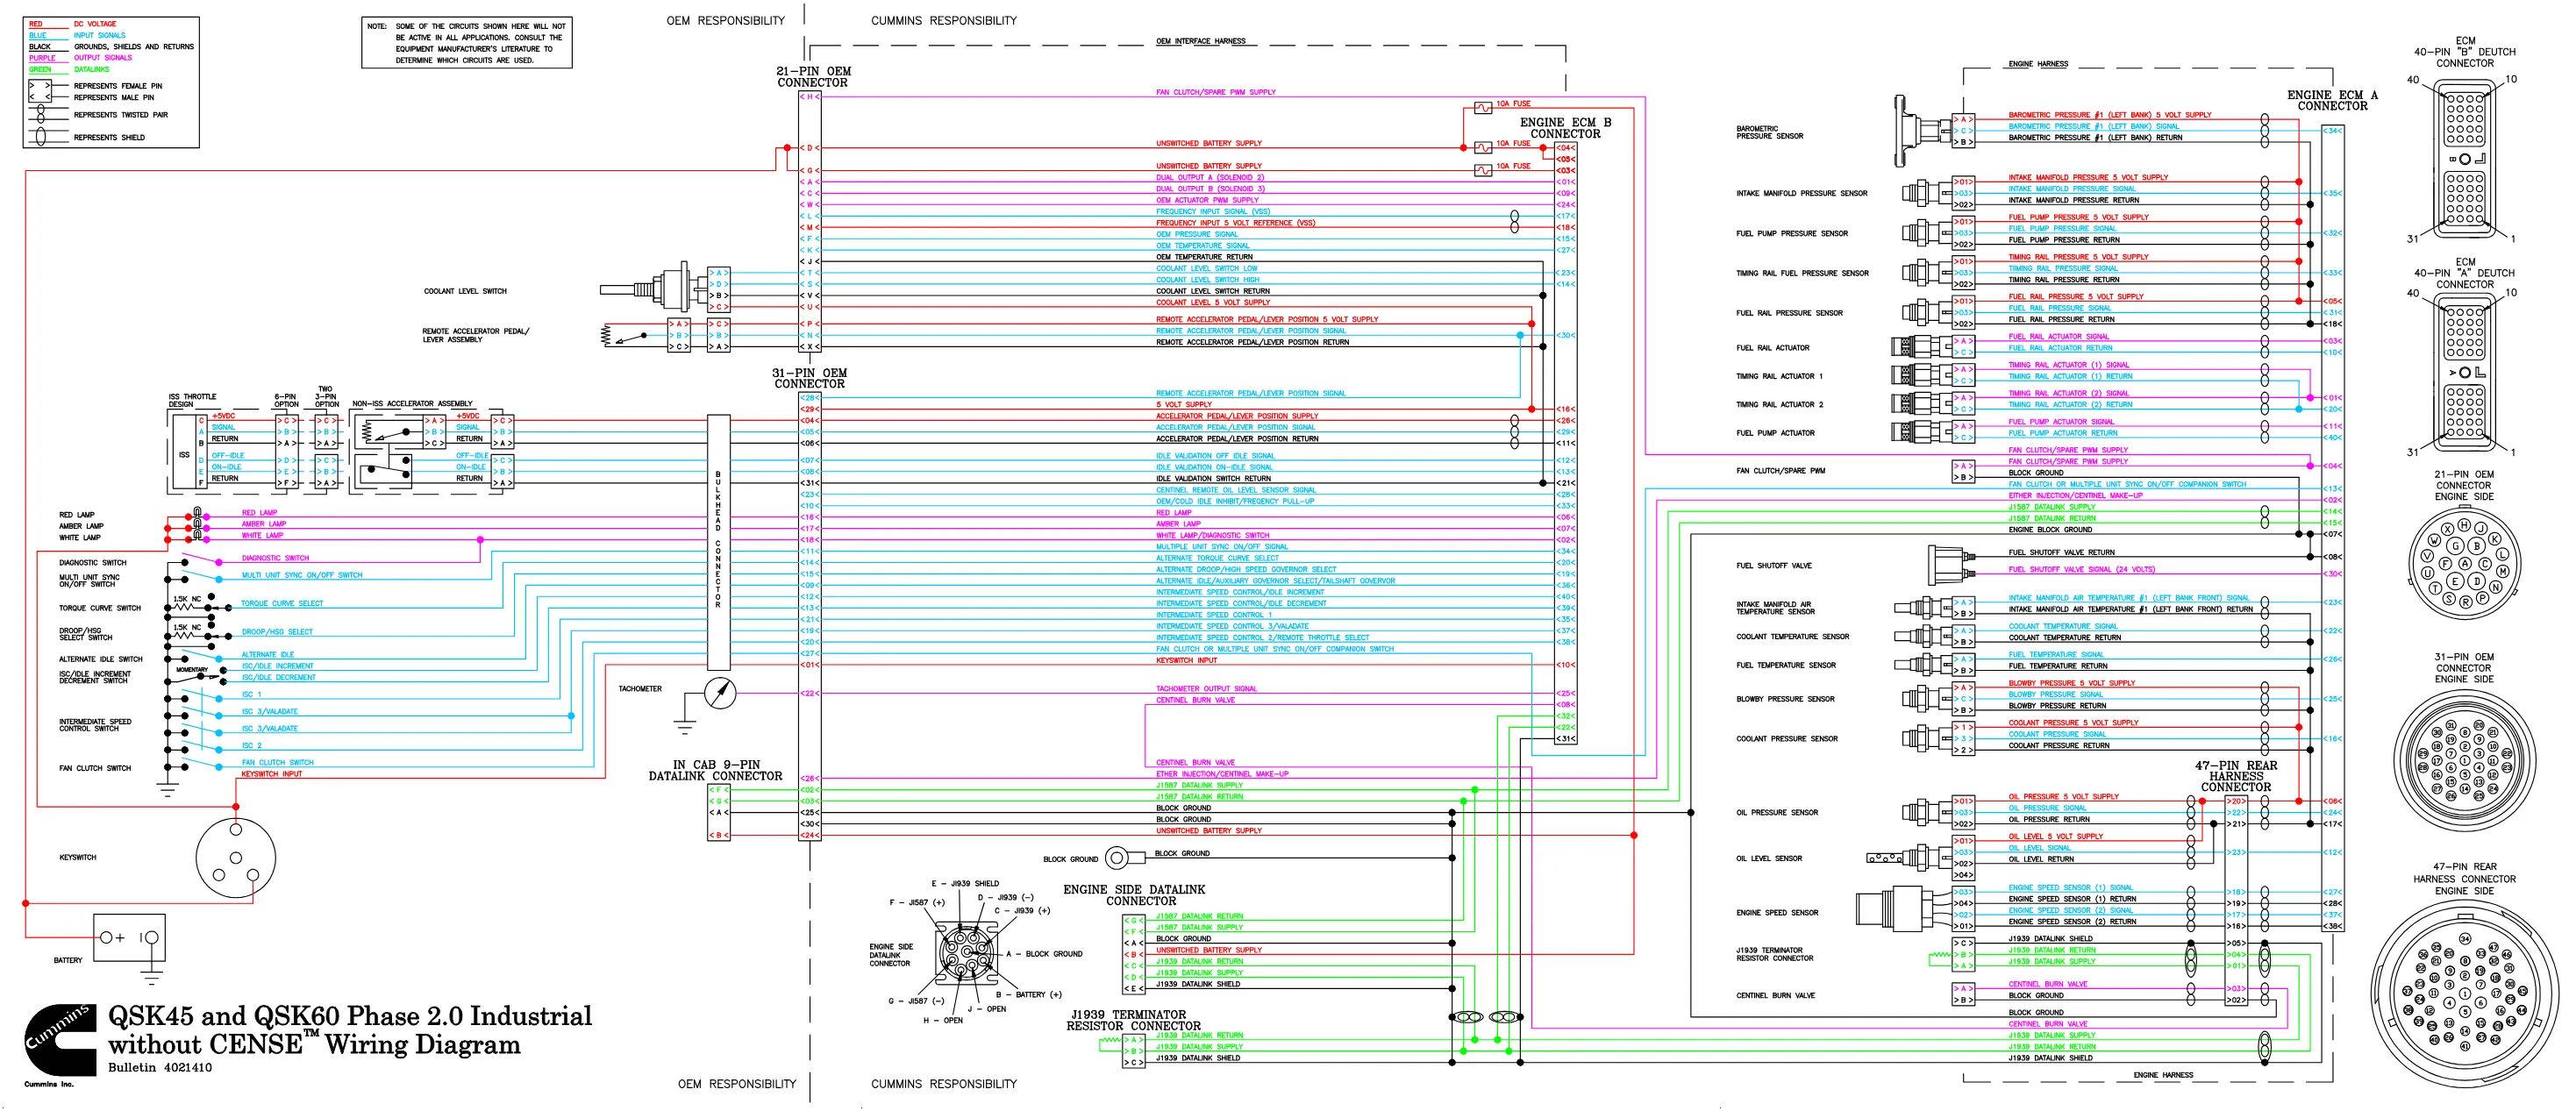This screenshot has height=1111, width=2576.
Task: Click the "INTERMEDIATE SPEED CONTROL SWITCH" label
Action: [x=95, y=725]
